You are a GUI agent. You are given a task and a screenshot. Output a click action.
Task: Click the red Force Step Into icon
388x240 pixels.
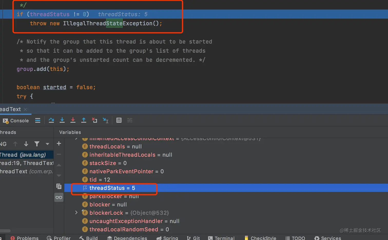[x=73, y=120]
